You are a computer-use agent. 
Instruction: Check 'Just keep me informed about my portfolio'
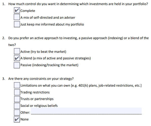[17, 24]
